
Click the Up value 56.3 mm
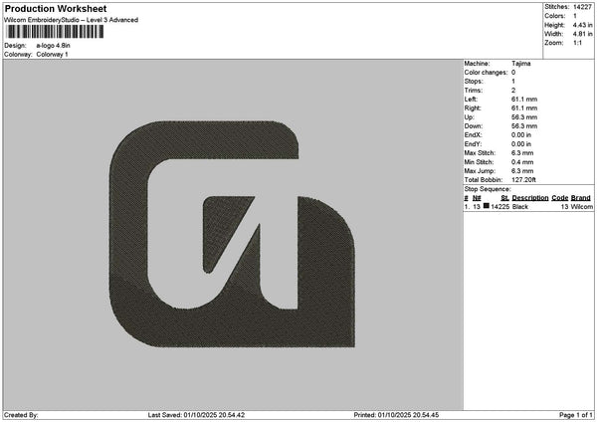pos(524,117)
